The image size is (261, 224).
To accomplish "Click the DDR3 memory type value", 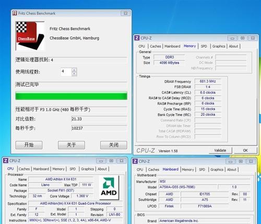I will [169, 57].
